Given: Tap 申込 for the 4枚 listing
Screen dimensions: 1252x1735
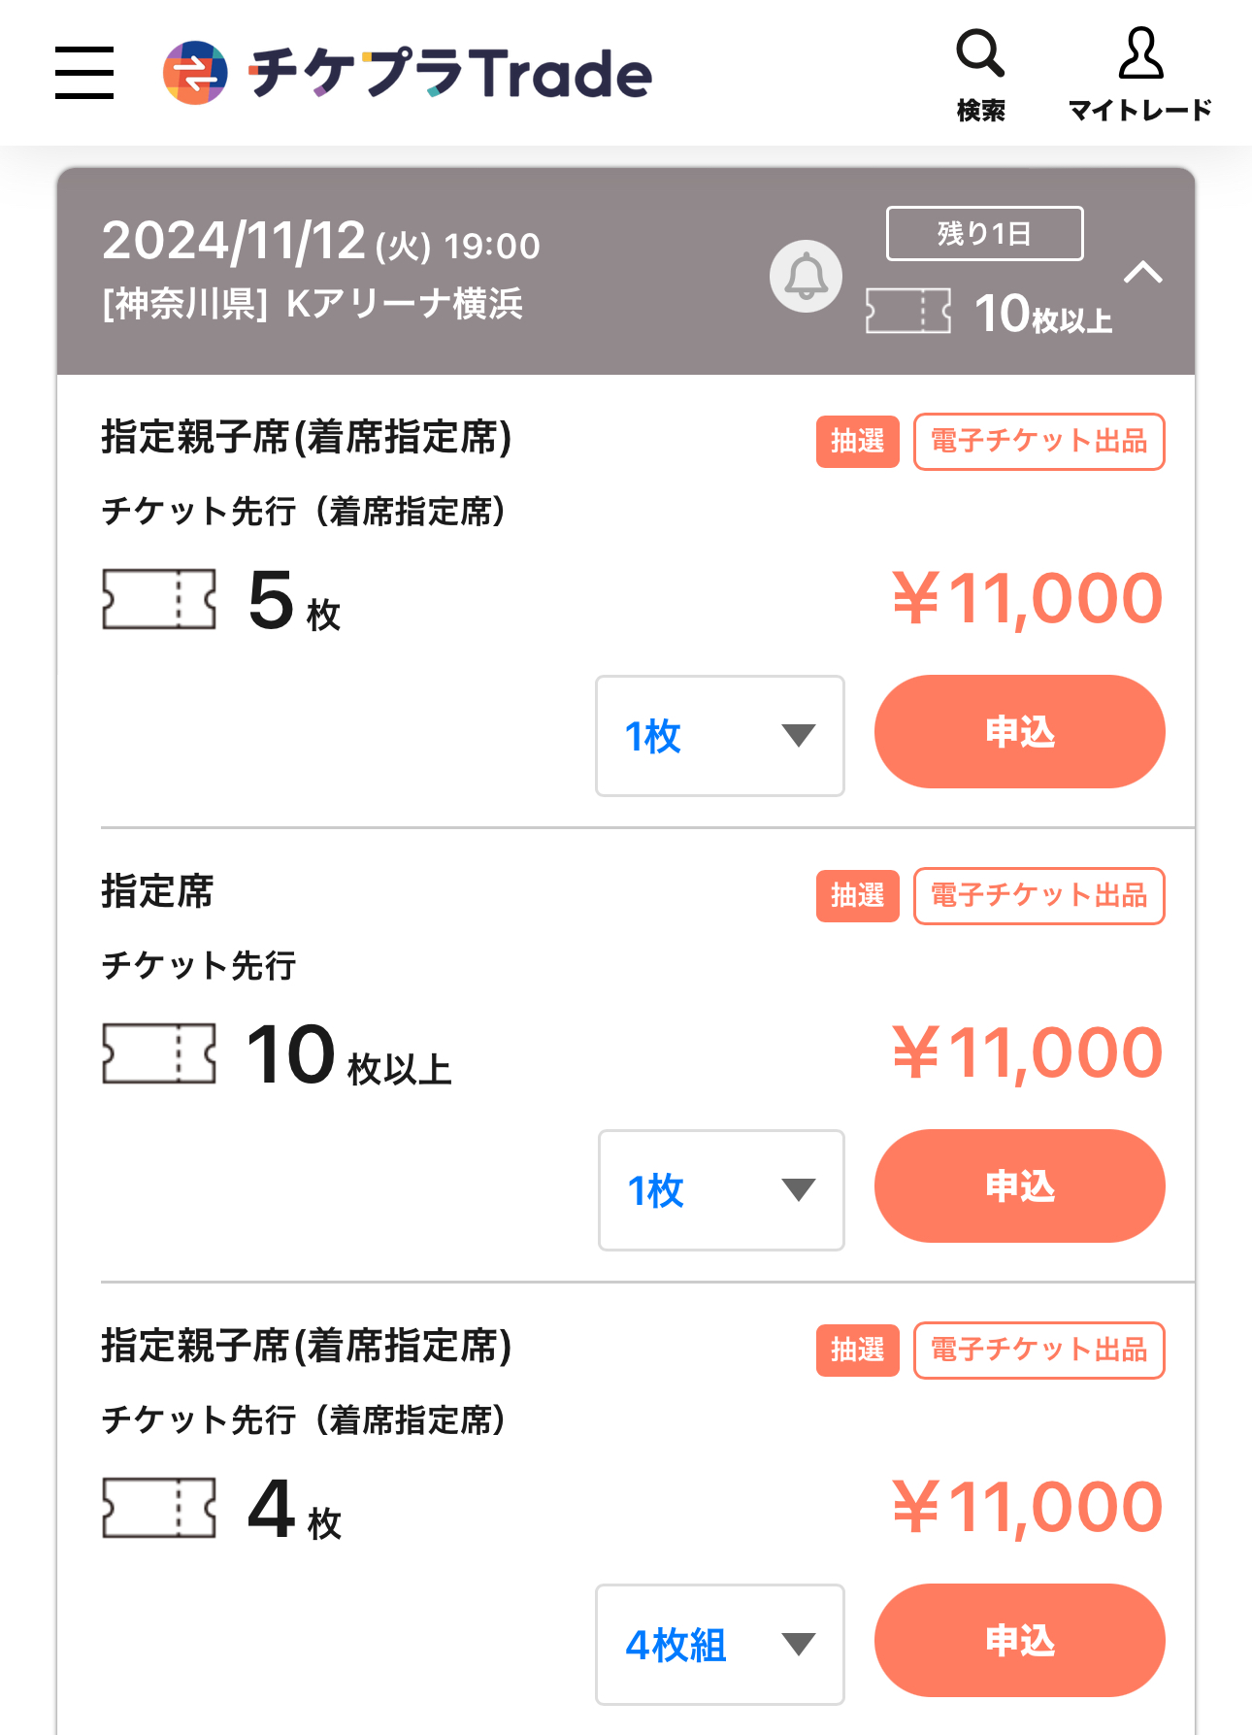Looking at the screenshot, I should [x=1020, y=1641].
